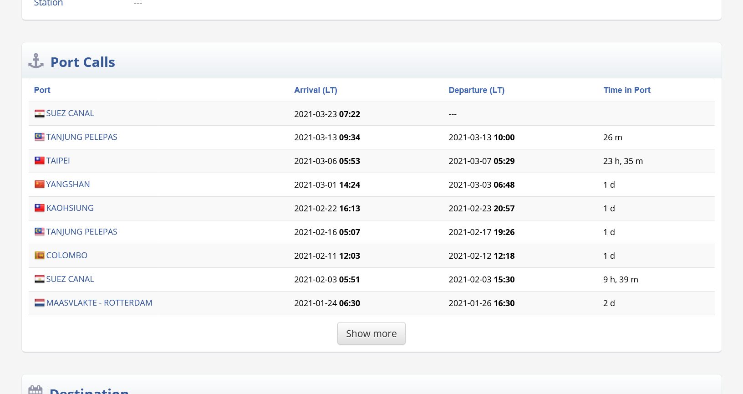Select the 9 h, 39 m time in port

coord(621,280)
